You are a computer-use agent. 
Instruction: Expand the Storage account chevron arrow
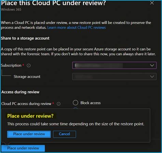[152, 77]
